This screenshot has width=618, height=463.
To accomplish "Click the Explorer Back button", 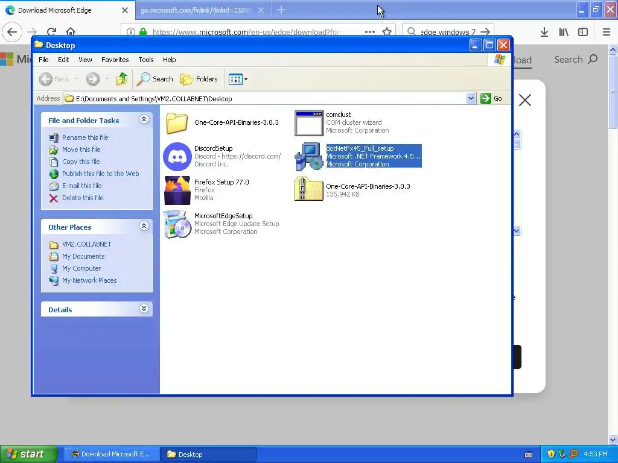I will pyautogui.click(x=54, y=79).
